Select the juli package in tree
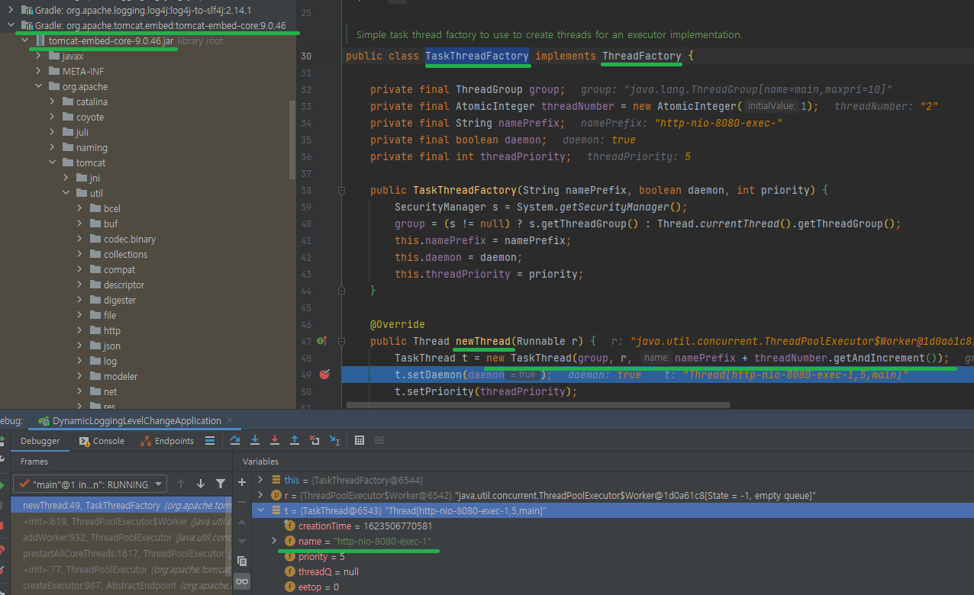Viewport: 974px width, 595px height. (x=82, y=132)
